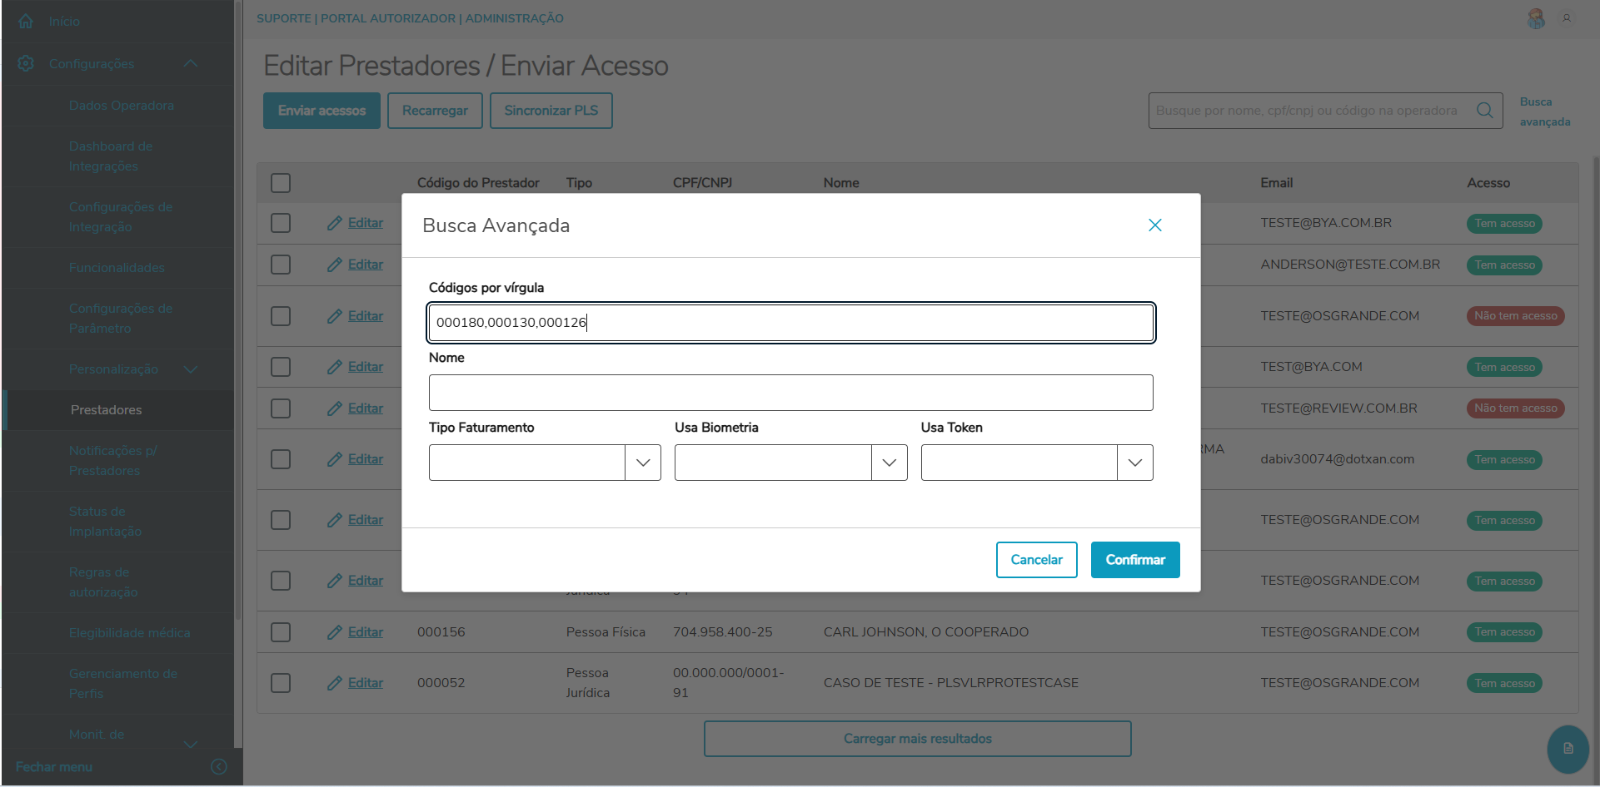Go to Funcionalidades in sidebar
Screen dimensions: 1600x787
(117, 268)
